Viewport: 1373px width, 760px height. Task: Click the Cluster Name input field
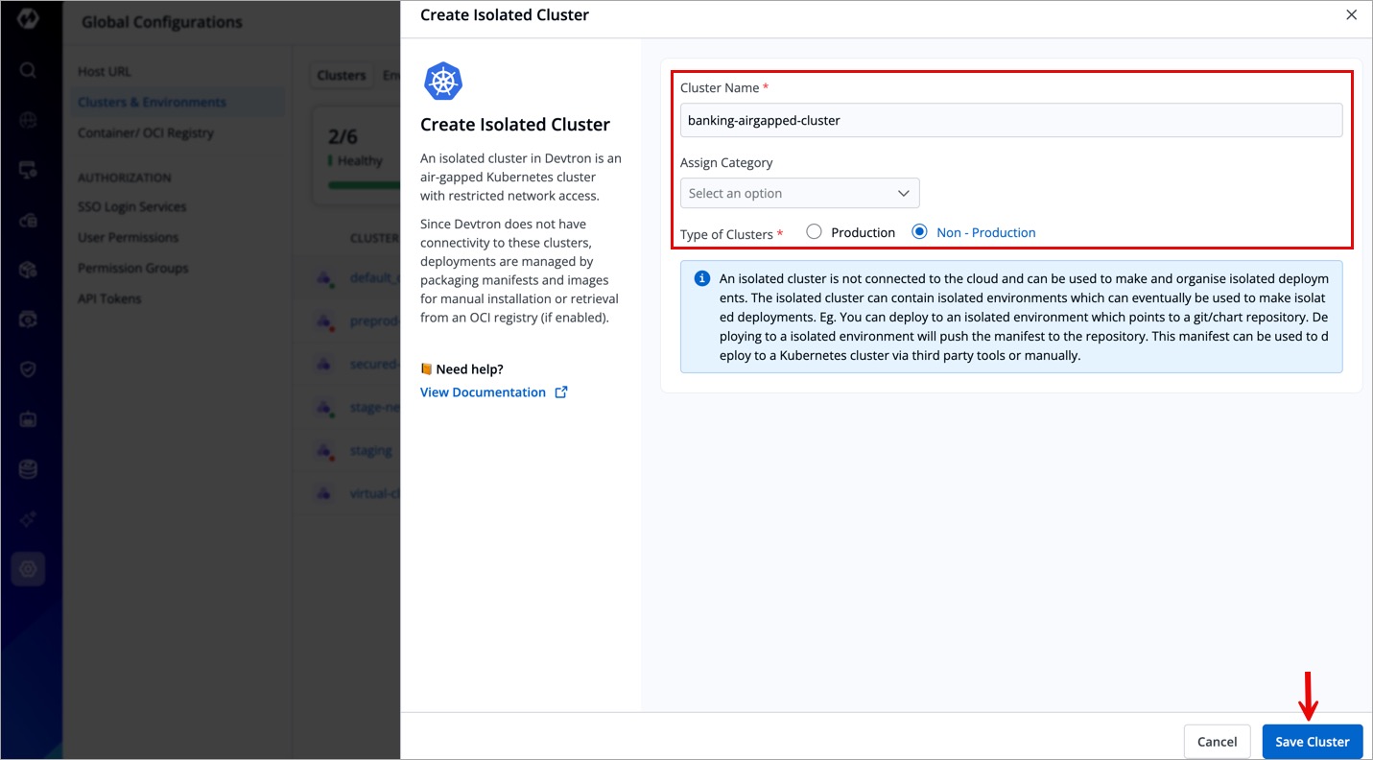coord(1010,120)
